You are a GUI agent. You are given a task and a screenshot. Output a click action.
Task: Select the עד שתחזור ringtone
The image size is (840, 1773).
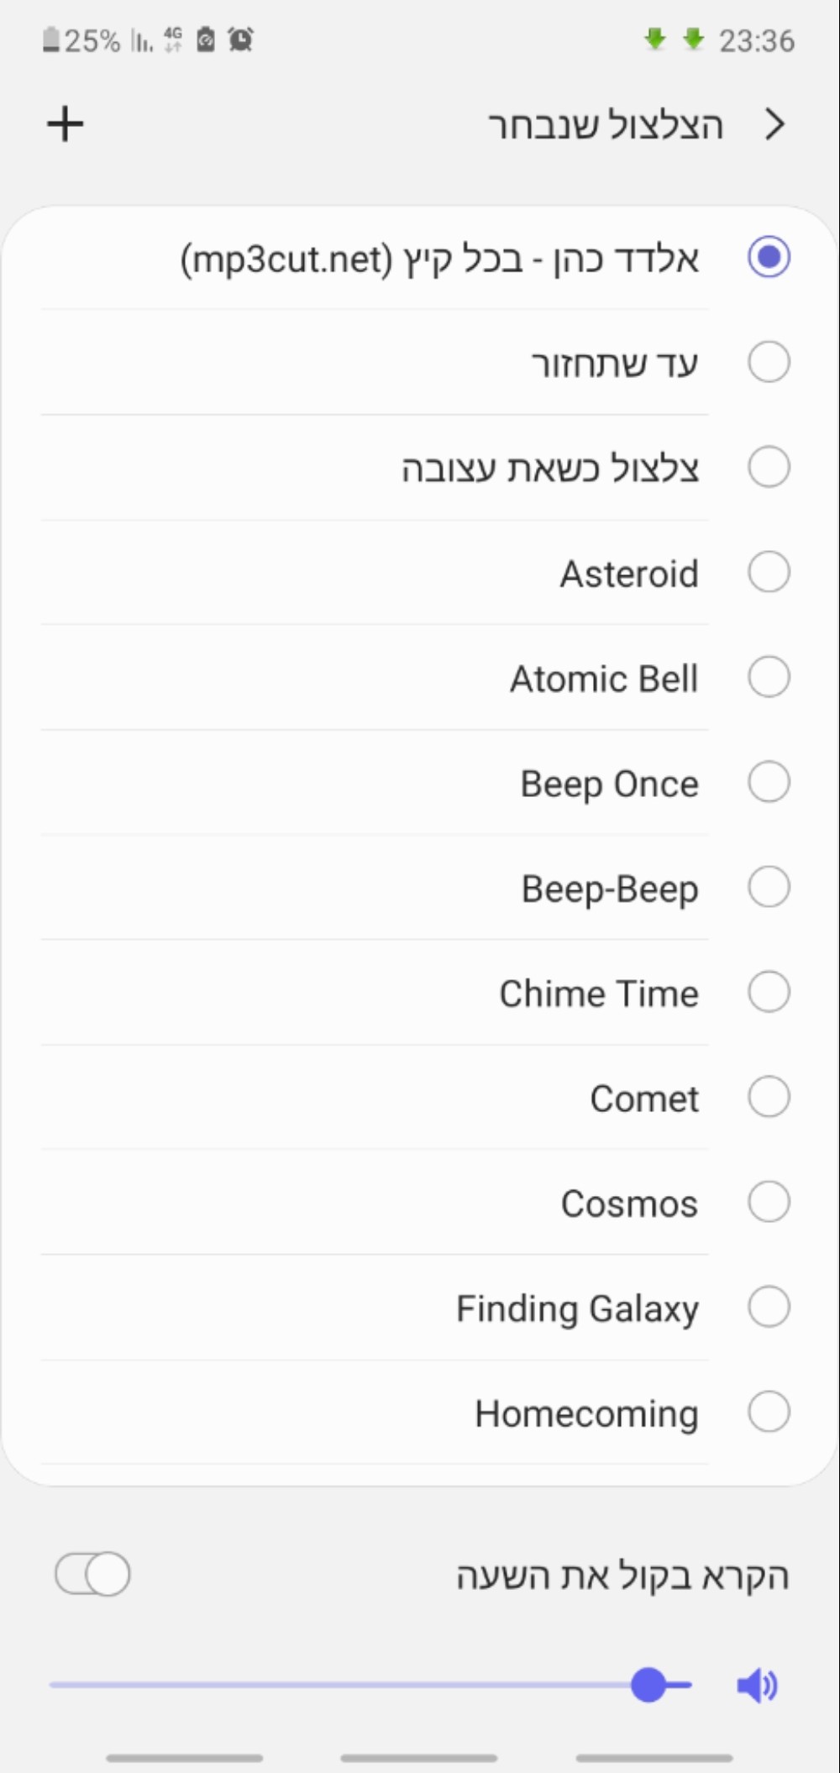[x=420, y=363]
